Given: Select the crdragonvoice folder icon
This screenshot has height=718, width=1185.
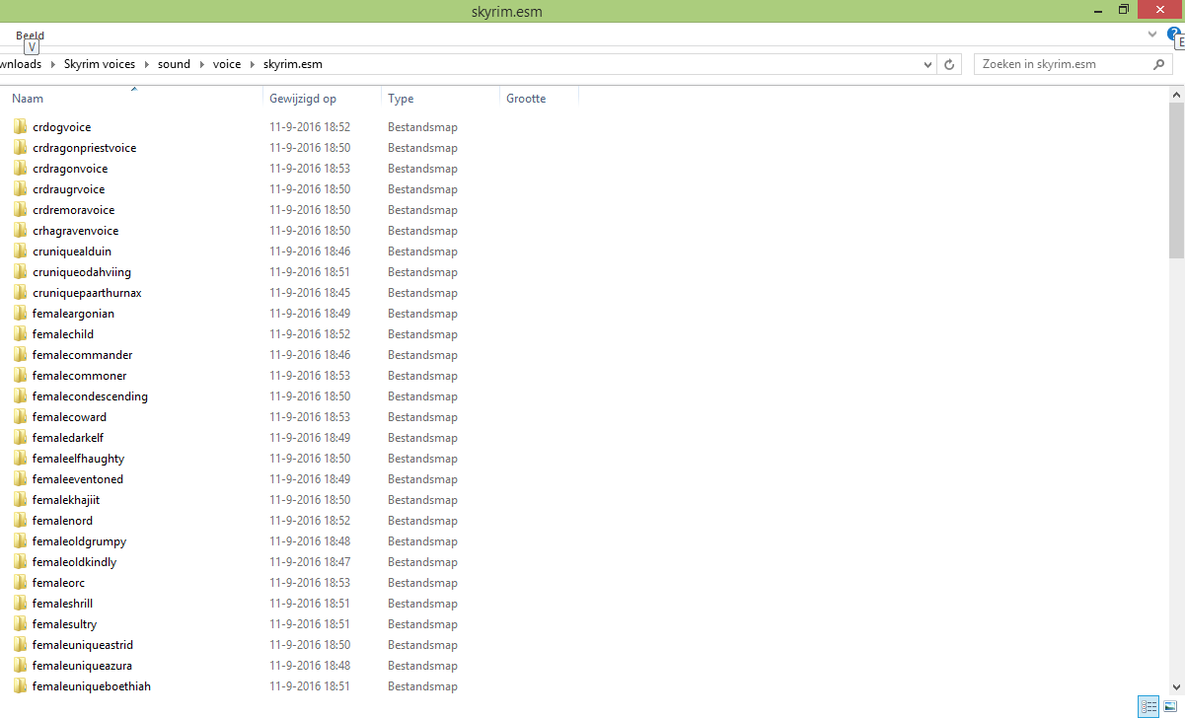Looking at the screenshot, I should click(x=20, y=169).
